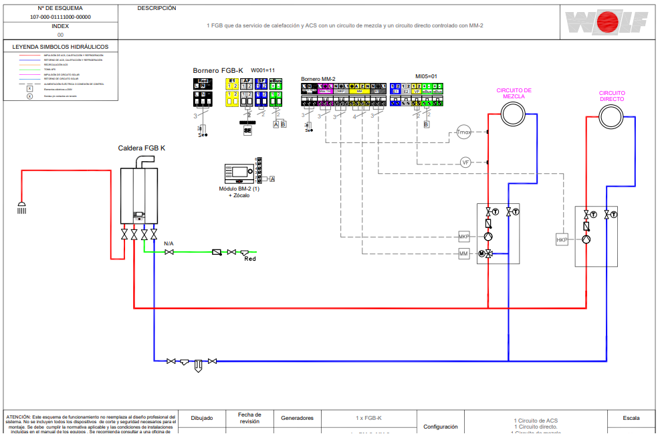Click the "Caldera FGB K" label

(141, 148)
